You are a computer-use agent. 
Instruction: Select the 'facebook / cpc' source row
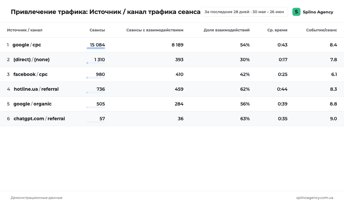pyautogui.click(x=172, y=74)
